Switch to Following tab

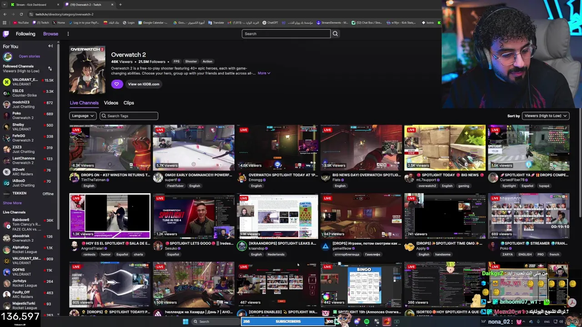pos(25,34)
